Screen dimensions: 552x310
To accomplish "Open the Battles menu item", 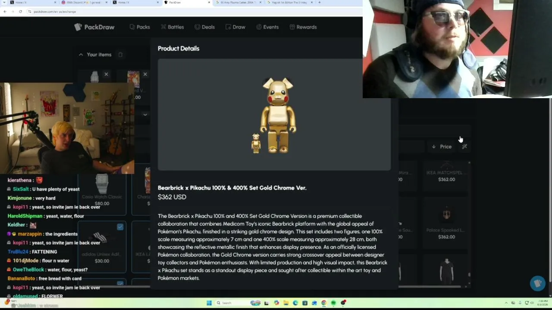I will tap(172, 27).
